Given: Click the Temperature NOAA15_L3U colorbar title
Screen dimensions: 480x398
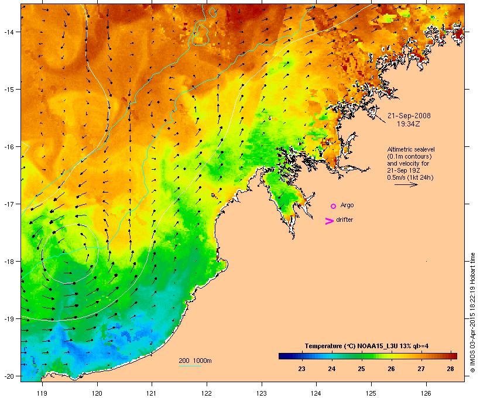Looking at the screenshot, I should (366, 346).
